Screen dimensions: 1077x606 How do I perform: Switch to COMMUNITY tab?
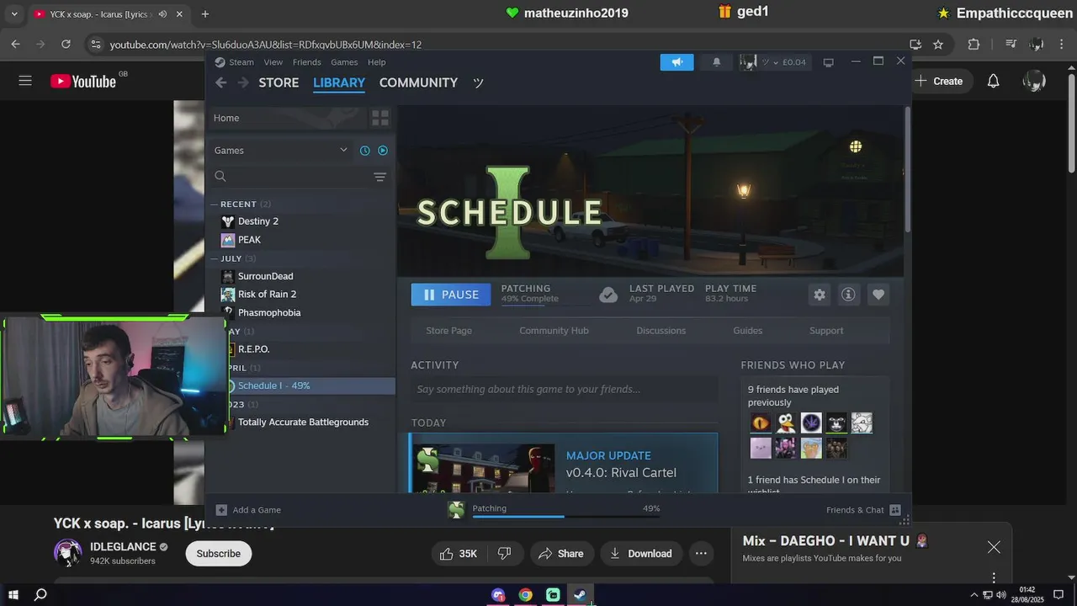point(418,82)
